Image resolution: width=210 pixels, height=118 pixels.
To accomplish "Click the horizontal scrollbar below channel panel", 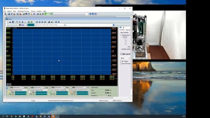I will coord(67,98).
